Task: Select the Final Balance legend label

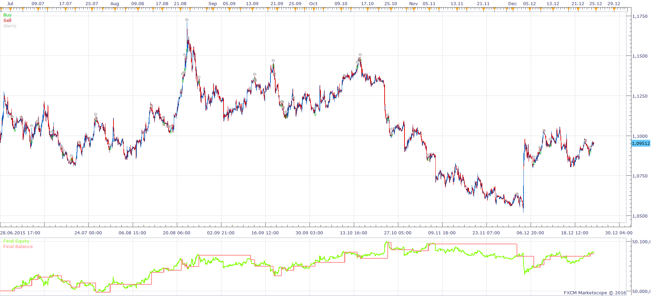Action: pyautogui.click(x=18, y=247)
